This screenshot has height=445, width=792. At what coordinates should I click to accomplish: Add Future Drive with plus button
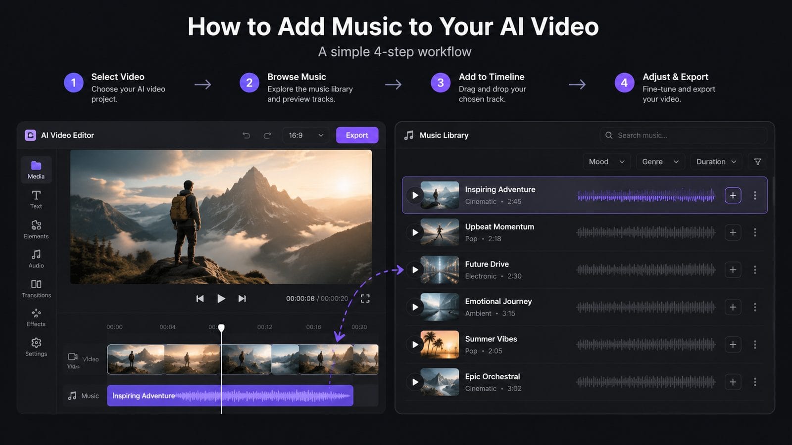coord(733,270)
